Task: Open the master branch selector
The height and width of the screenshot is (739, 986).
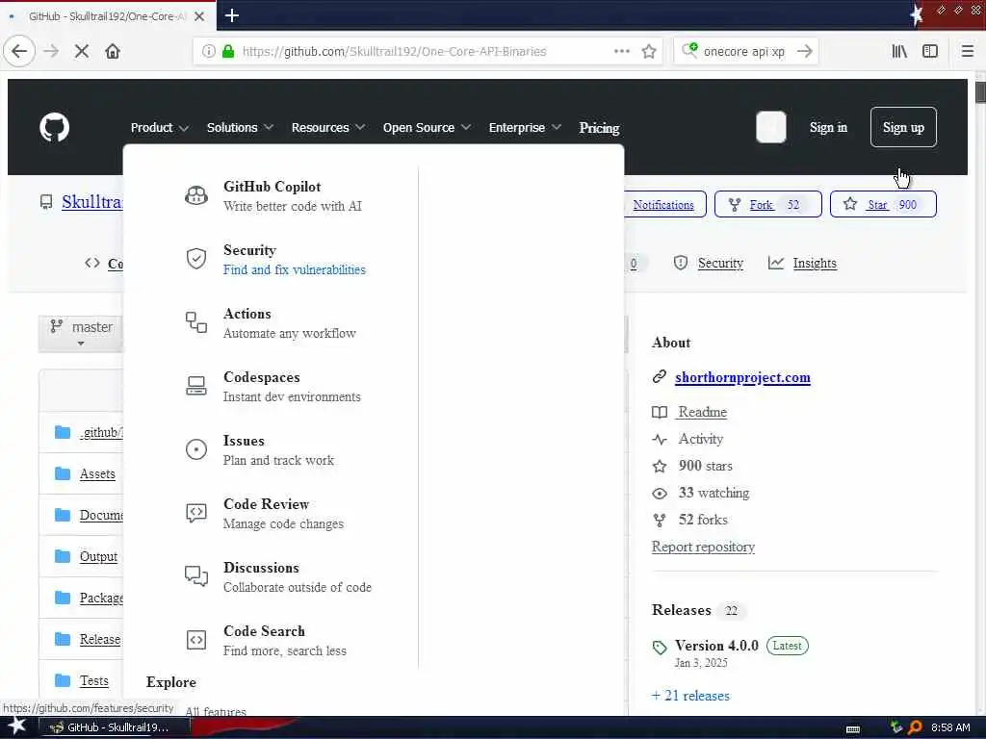Action: [81, 333]
